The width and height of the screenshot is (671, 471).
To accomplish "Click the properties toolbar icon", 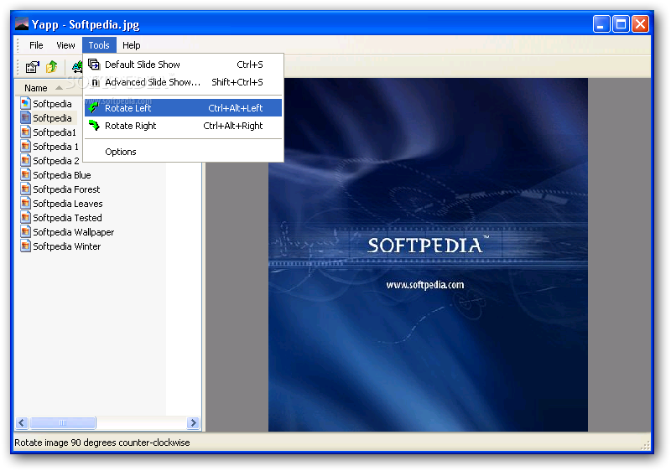I will [x=32, y=67].
